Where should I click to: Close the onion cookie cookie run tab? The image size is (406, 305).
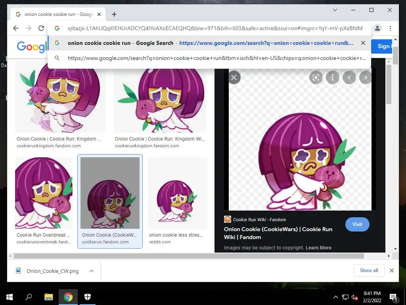point(99,14)
